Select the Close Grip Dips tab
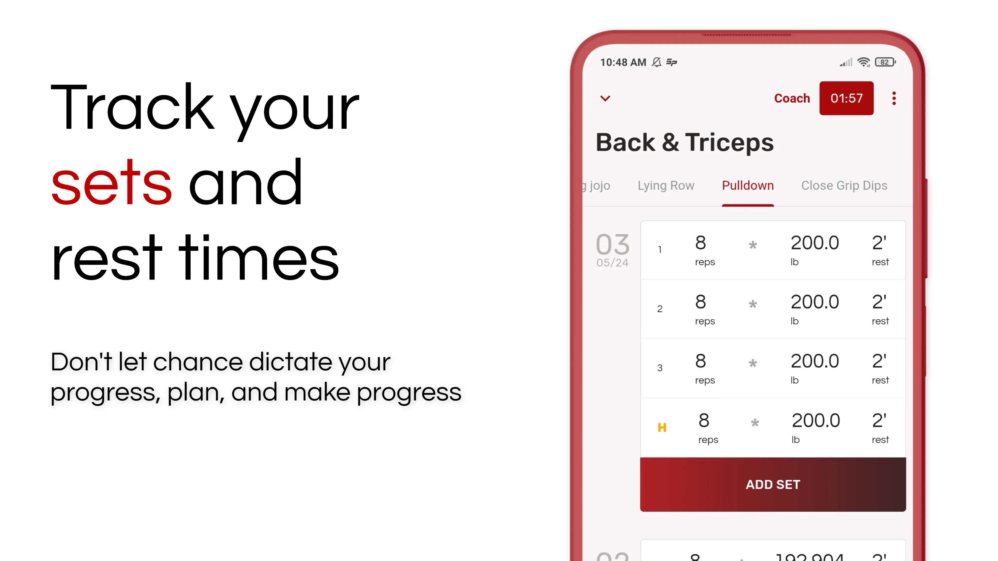The image size is (998, 561). click(844, 185)
